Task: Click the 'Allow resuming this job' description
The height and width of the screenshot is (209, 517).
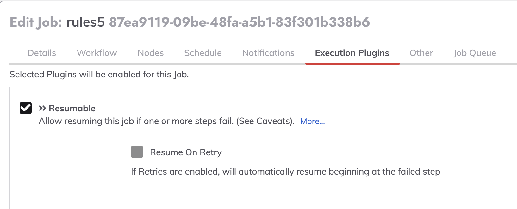Action: point(167,121)
